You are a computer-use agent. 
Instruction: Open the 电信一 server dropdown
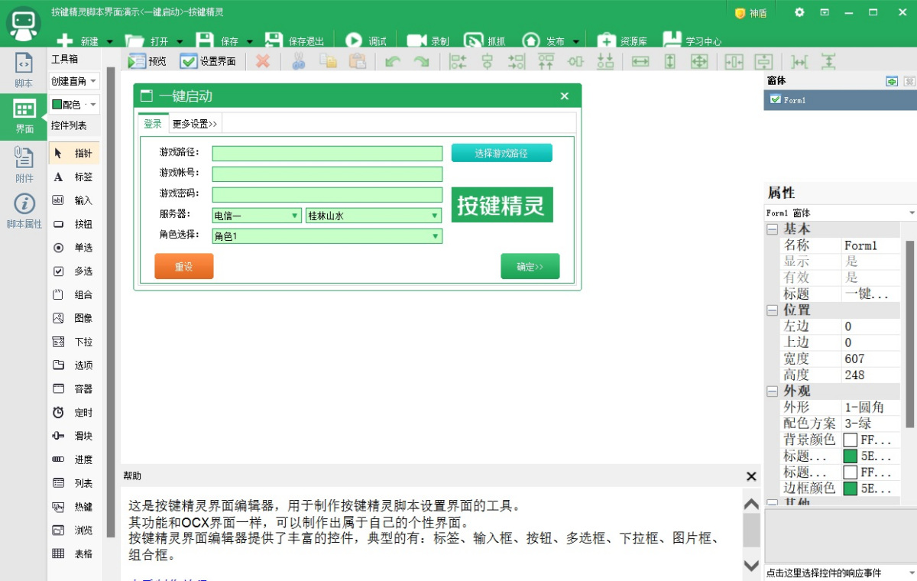295,216
